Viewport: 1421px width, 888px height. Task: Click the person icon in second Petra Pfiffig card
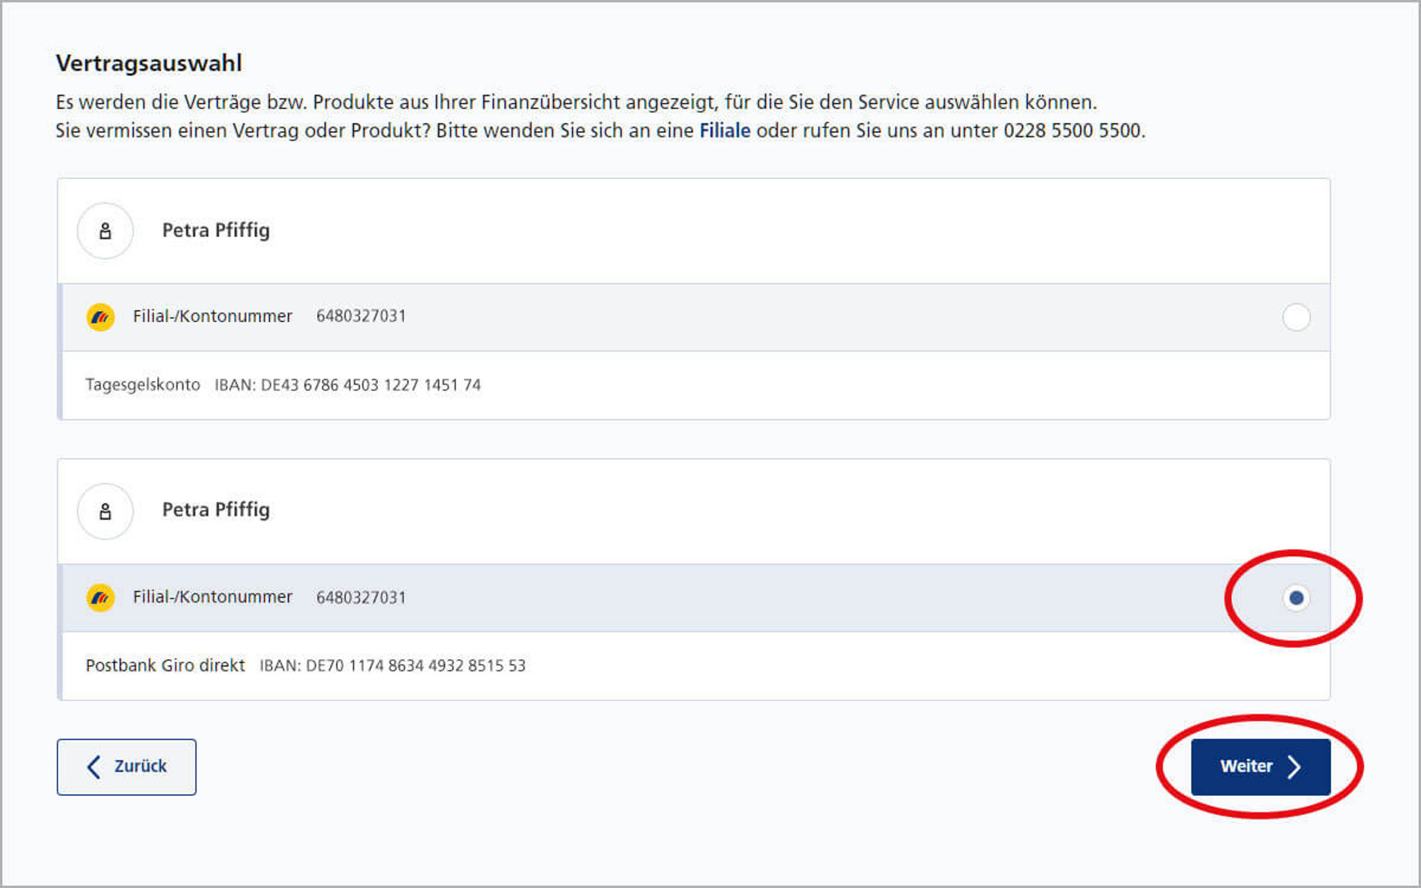(x=105, y=512)
